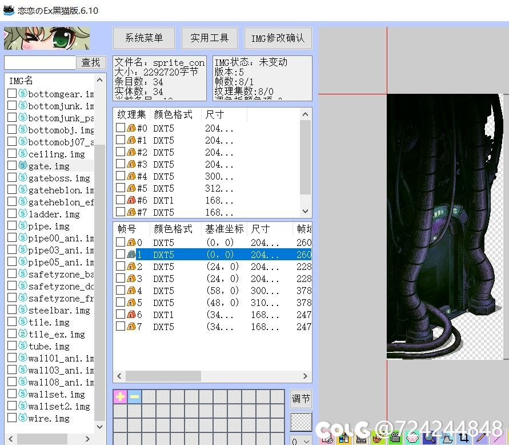Tick the checkbox for bottomjunk.img

[x=12, y=105]
